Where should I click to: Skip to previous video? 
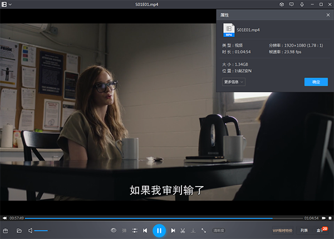145,231
